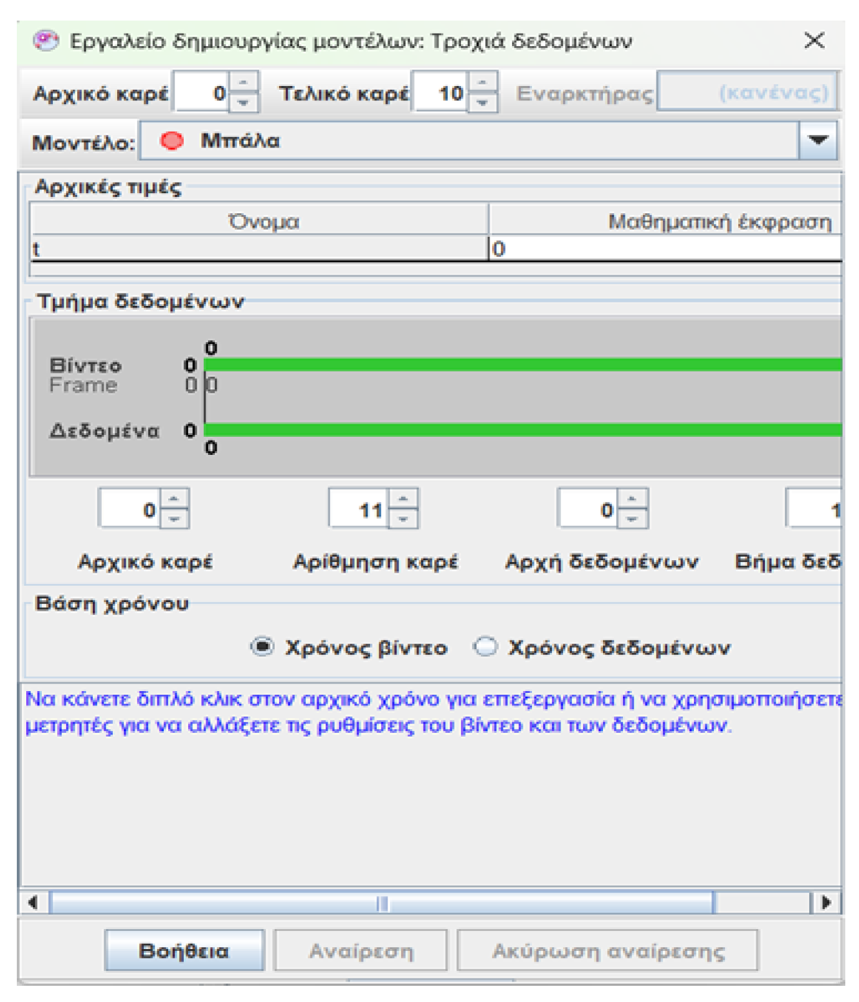Increase lower Αρχικό καρέ spinner
The image size is (859, 1002).
tap(174, 499)
